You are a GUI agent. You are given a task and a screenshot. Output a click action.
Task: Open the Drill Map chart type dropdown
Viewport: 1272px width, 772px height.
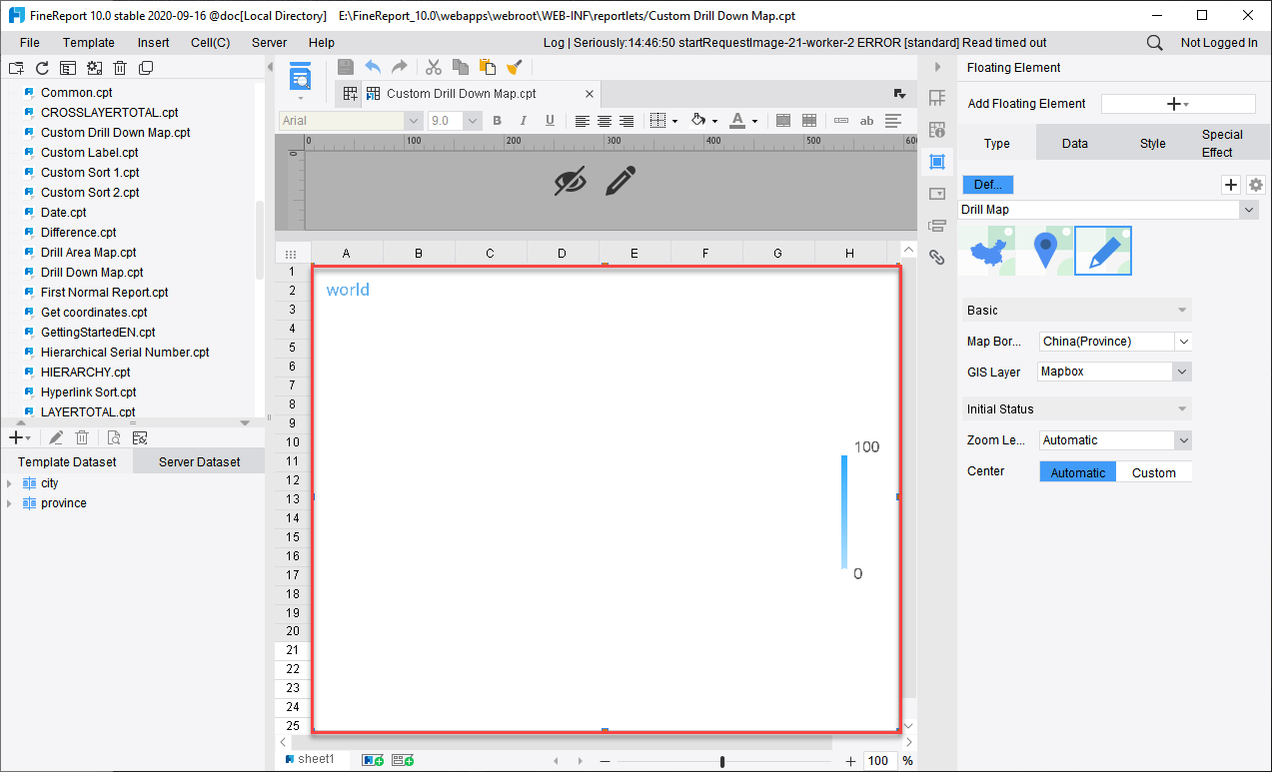(1108, 210)
